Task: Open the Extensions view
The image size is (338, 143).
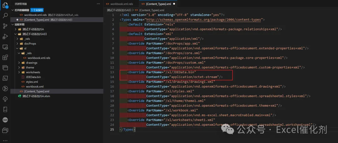Action: (x=5, y=57)
